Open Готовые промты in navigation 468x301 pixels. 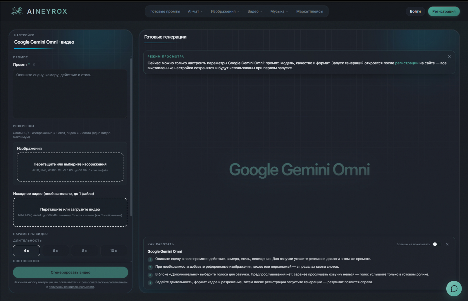pos(165,11)
